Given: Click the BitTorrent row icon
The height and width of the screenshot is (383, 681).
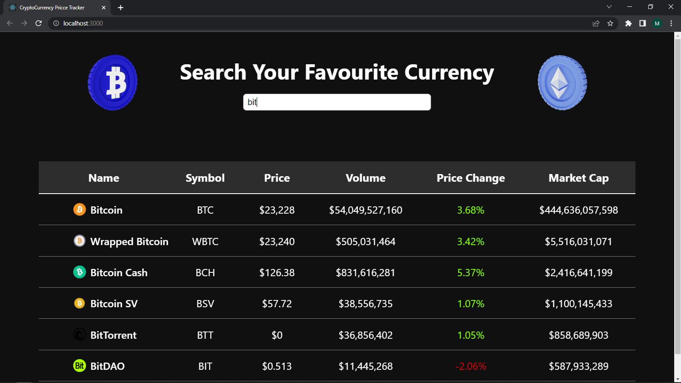Looking at the screenshot, I should point(80,334).
